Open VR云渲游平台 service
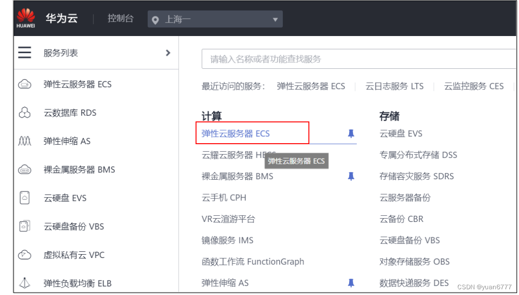The height and width of the screenshot is (295, 519). pyautogui.click(x=228, y=219)
